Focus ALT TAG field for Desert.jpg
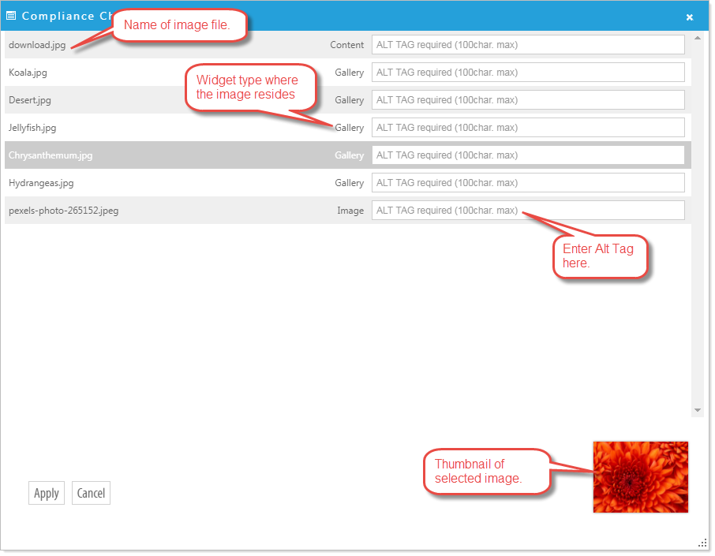Screen dimensions: 715x556 point(528,100)
